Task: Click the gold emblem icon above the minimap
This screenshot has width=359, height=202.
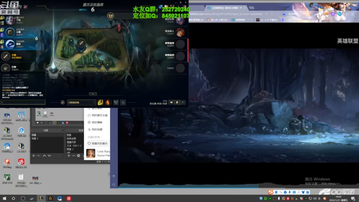Action: (110, 16)
